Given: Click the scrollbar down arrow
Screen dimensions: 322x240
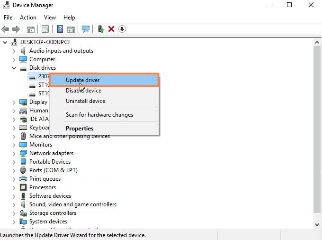Looking at the screenshot, I should click(x=317, y=225).
